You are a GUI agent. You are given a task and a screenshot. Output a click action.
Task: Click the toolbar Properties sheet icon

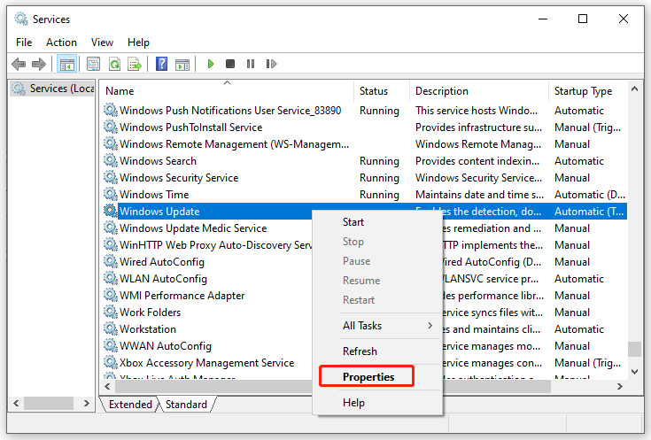click(x=93, y=64)
